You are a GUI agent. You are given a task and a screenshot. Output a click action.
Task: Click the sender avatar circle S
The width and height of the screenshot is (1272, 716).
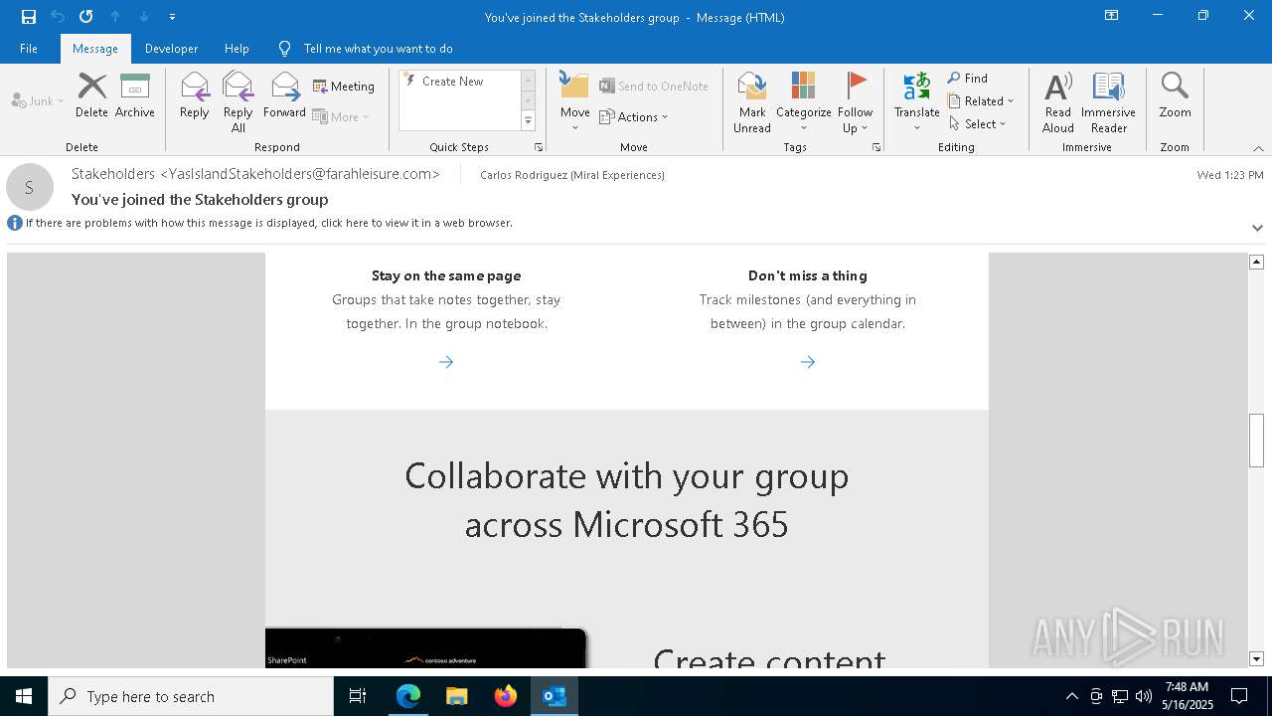coord(29,187)
